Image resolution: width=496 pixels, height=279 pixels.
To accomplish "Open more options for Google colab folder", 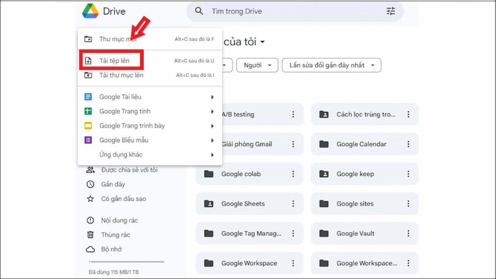I will click(293, 174).
